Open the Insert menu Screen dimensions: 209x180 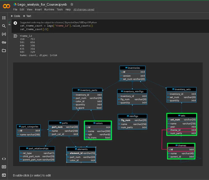tap(38, 9)
